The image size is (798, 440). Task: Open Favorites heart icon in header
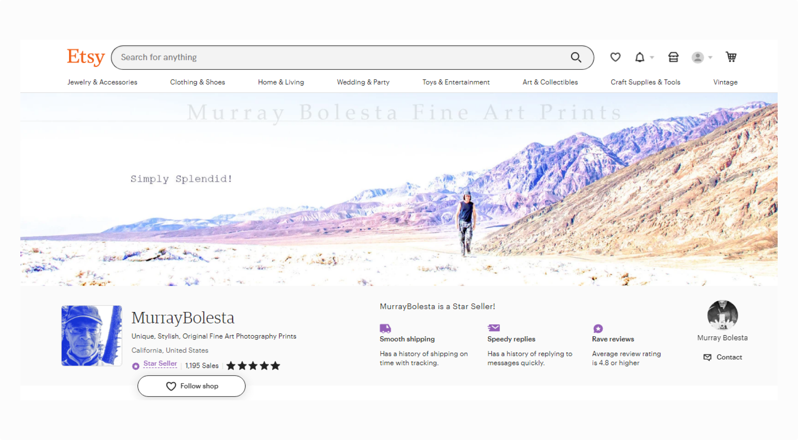point(615,57)
